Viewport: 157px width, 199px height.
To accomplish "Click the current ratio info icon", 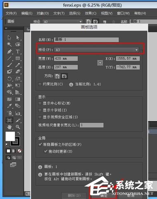I will [x=71, y=84].
